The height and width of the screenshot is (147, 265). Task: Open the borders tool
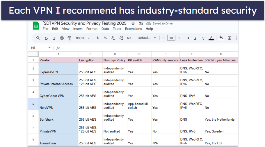point(229,38)
